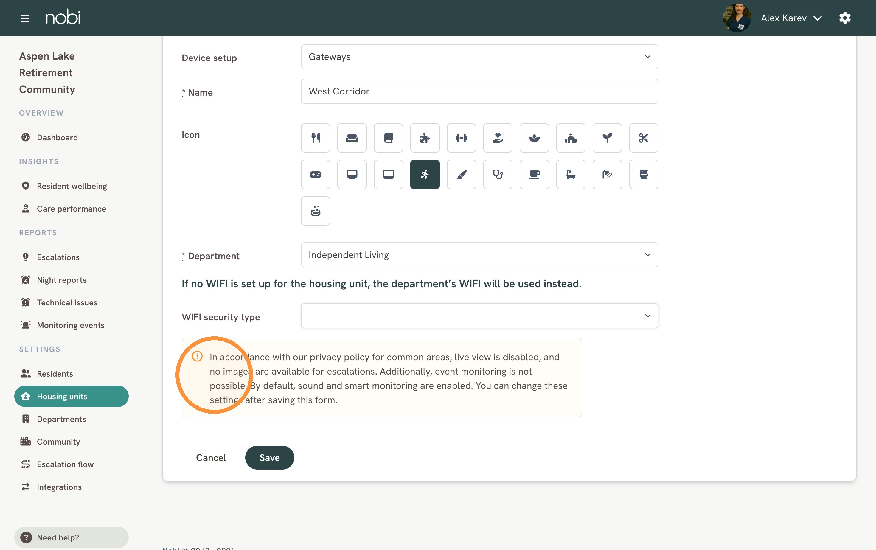
Task: Click the Name field West Corridor
Action: click(479, 91)
